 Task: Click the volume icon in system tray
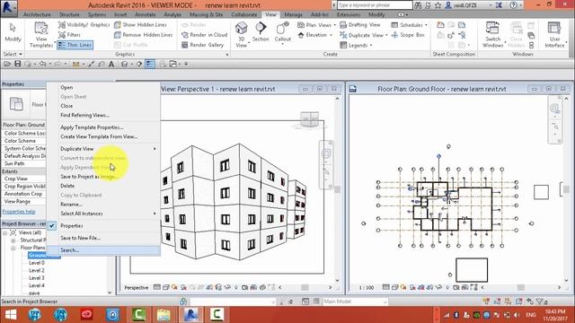click(517, 315)
